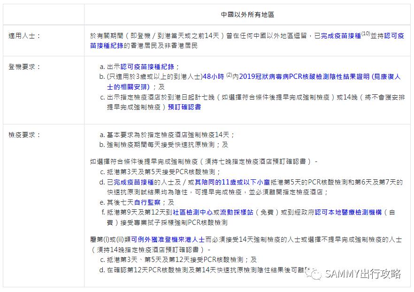Open the 完成疫苗接種 link in 適用人士 row
The height and width of the screenshot is (292, 414).
point(341,36)
